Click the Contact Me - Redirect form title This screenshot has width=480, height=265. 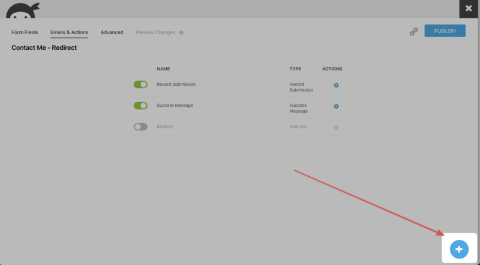point(44,47)
